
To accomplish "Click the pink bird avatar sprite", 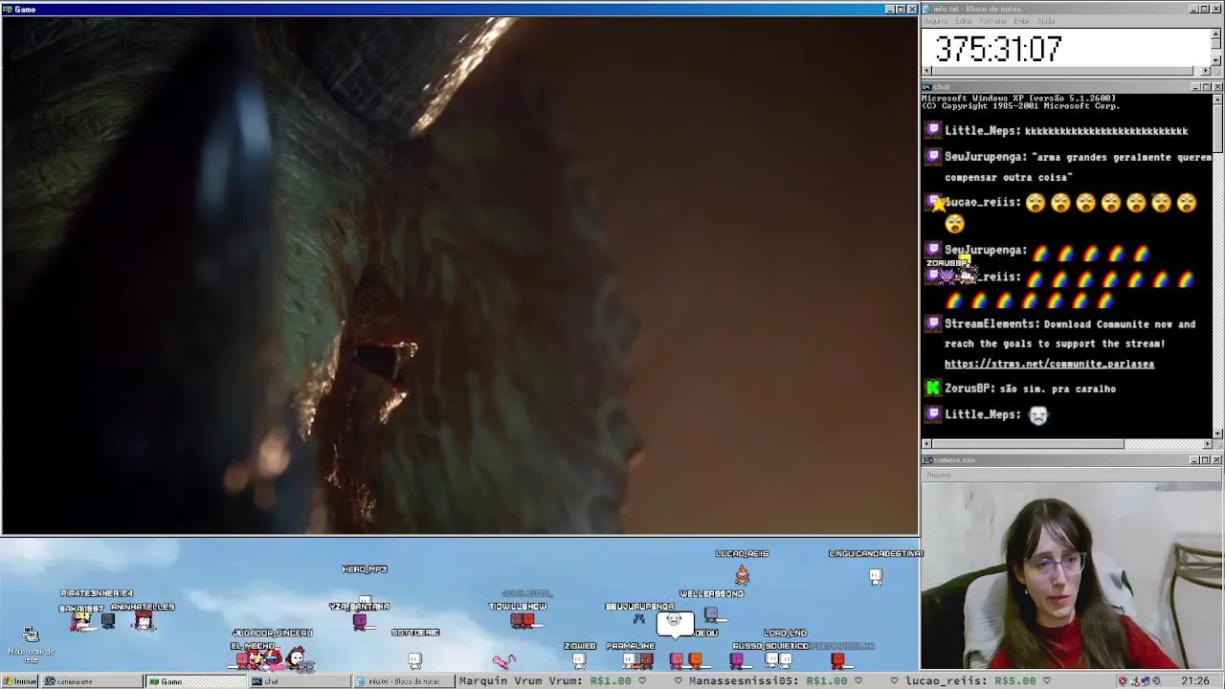I will click(503, 660).
